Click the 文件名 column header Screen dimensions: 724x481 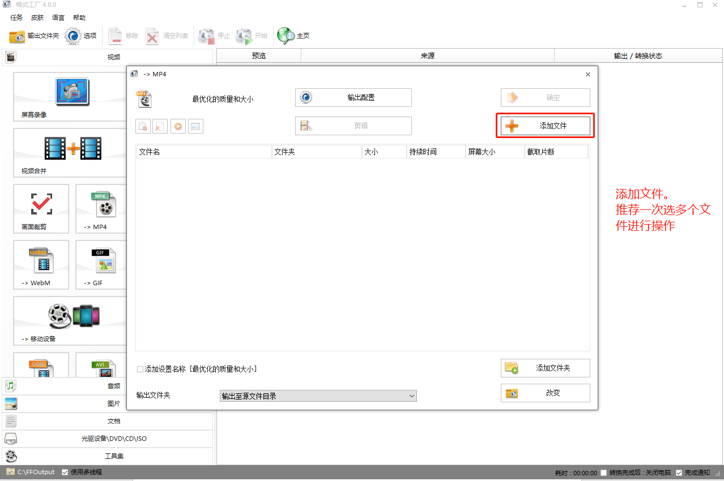(203, 152)
